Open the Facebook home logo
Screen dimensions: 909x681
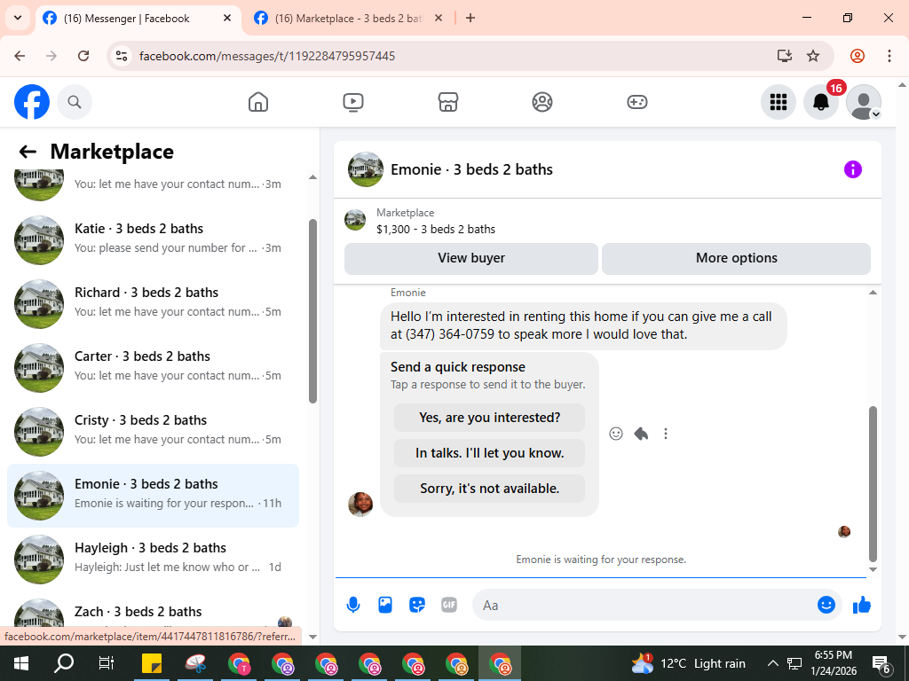pos(32,102)
